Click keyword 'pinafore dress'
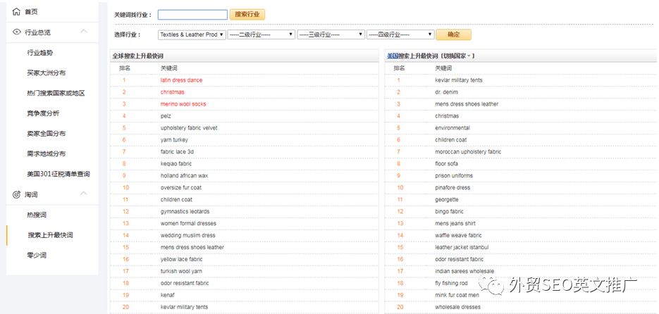 452,188
